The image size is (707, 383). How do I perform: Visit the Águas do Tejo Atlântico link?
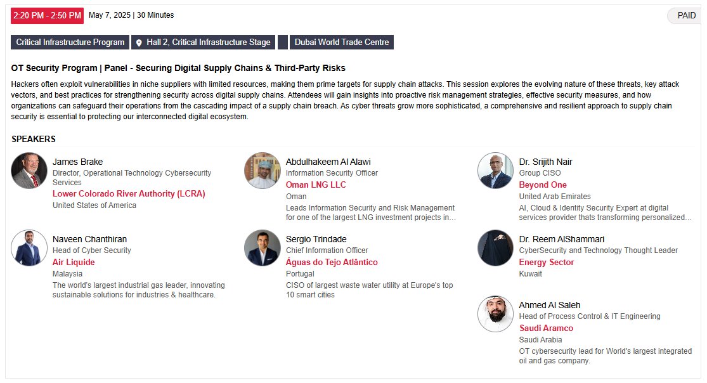tap(332, 262)
